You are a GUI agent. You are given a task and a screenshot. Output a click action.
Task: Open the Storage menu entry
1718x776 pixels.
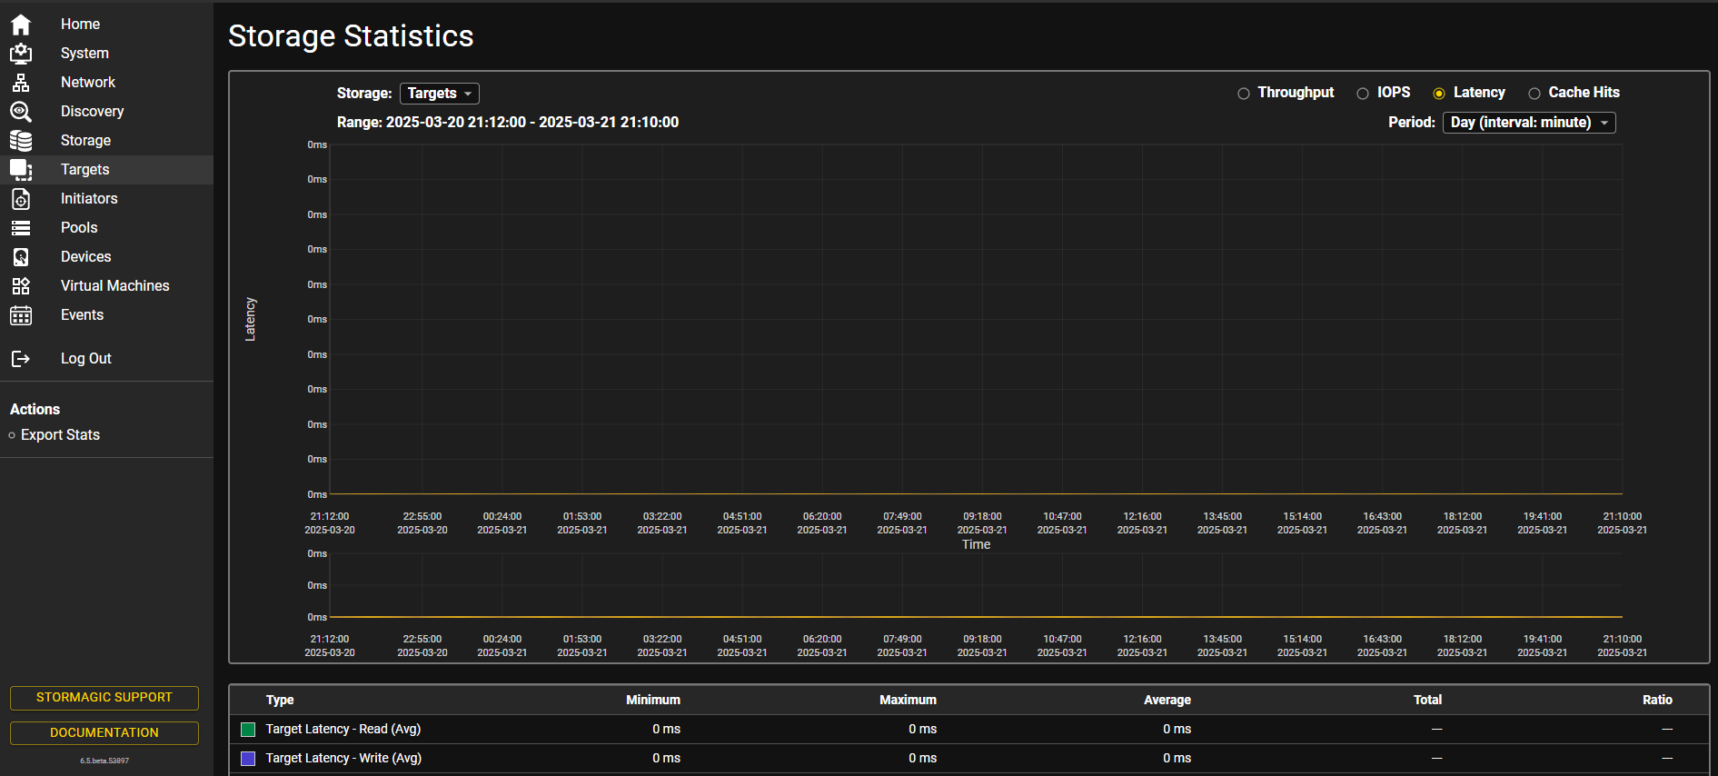pos(85,141)
